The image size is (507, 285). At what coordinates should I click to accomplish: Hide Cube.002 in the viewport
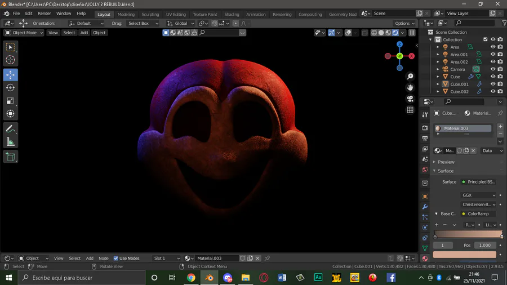(x=493, y=91)
